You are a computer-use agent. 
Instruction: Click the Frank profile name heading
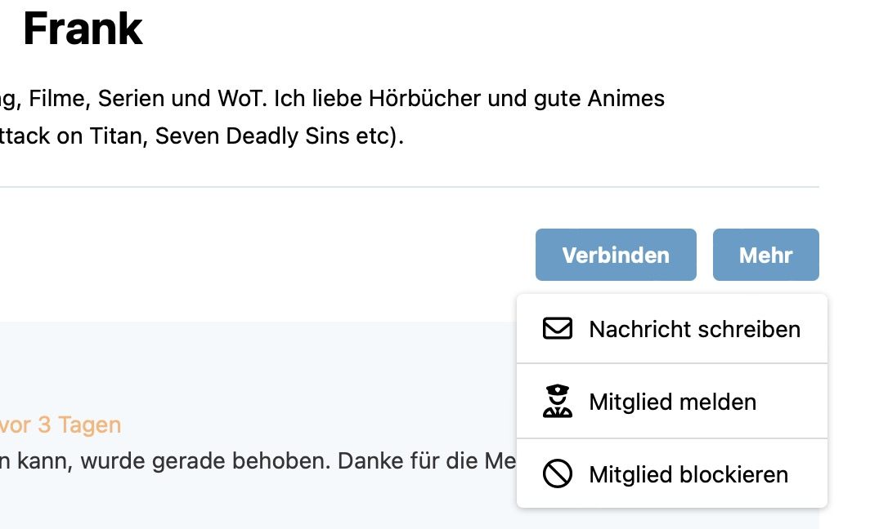point(83,29)
